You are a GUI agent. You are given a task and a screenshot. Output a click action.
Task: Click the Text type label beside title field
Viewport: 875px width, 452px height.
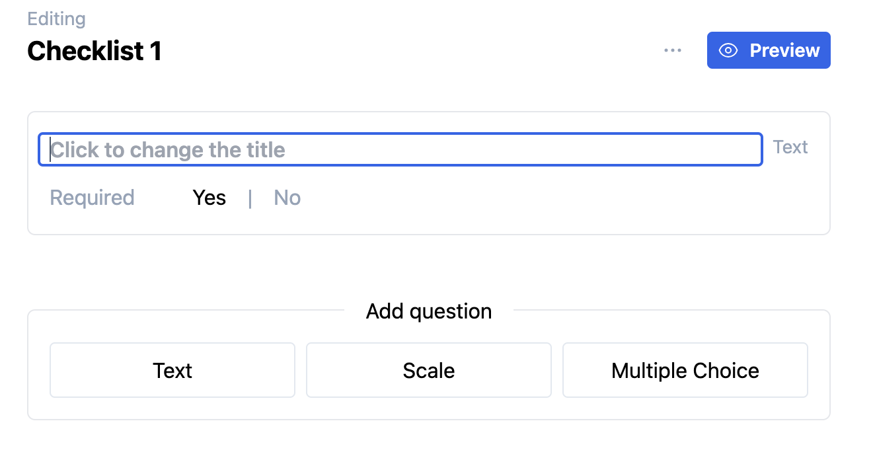point(790,147)
